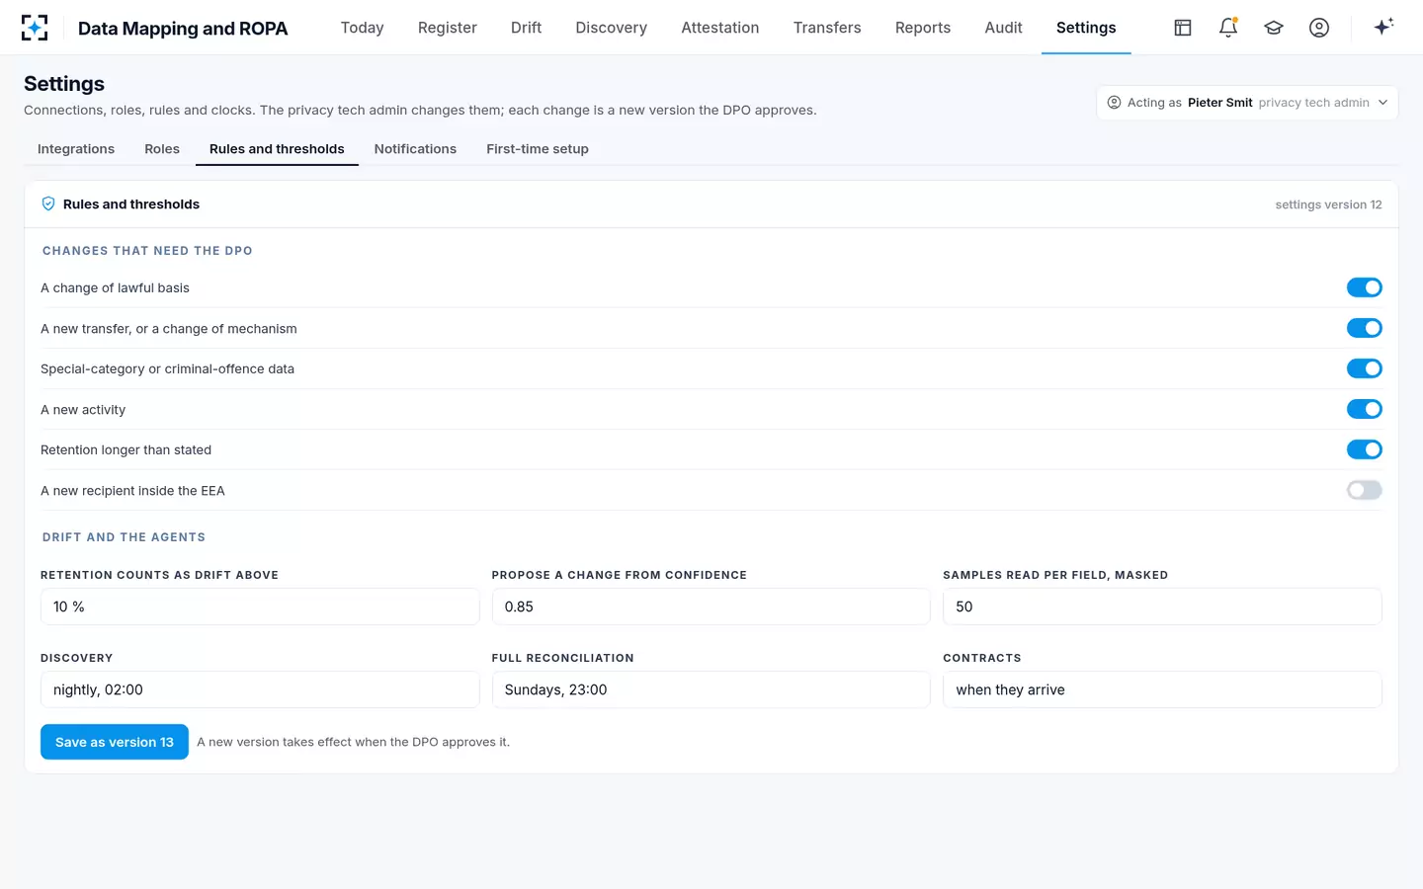Edit the samples read per field value 50
1423x889 pixels.
(x=1162, y=606)
